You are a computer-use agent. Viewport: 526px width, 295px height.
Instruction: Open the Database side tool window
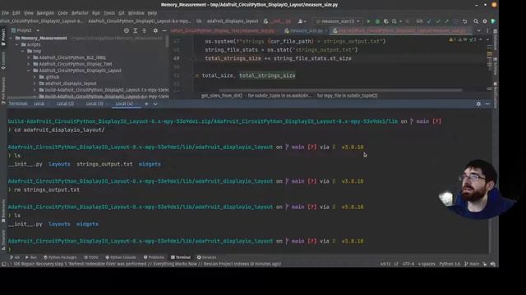click(x=495, y=40)
